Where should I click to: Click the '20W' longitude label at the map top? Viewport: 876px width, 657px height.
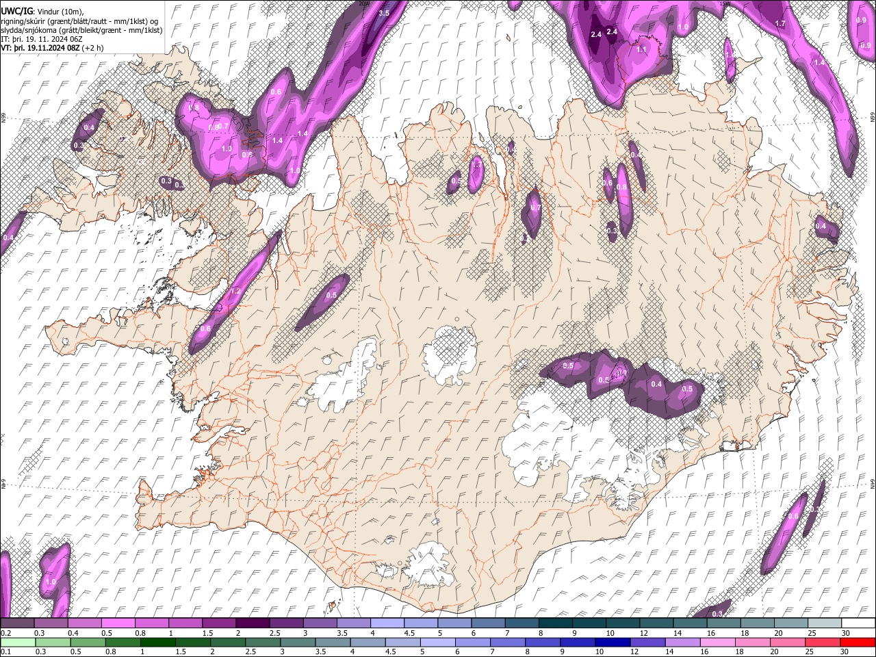point(365,3)
